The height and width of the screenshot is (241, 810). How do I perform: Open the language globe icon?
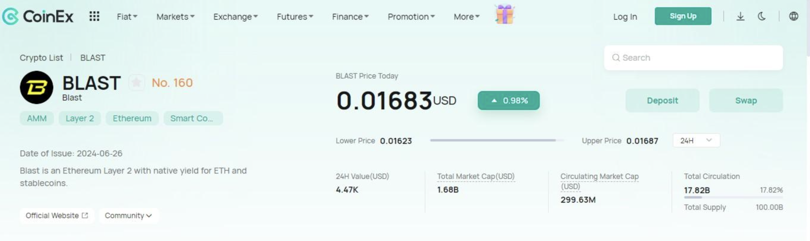coord(794,16)
